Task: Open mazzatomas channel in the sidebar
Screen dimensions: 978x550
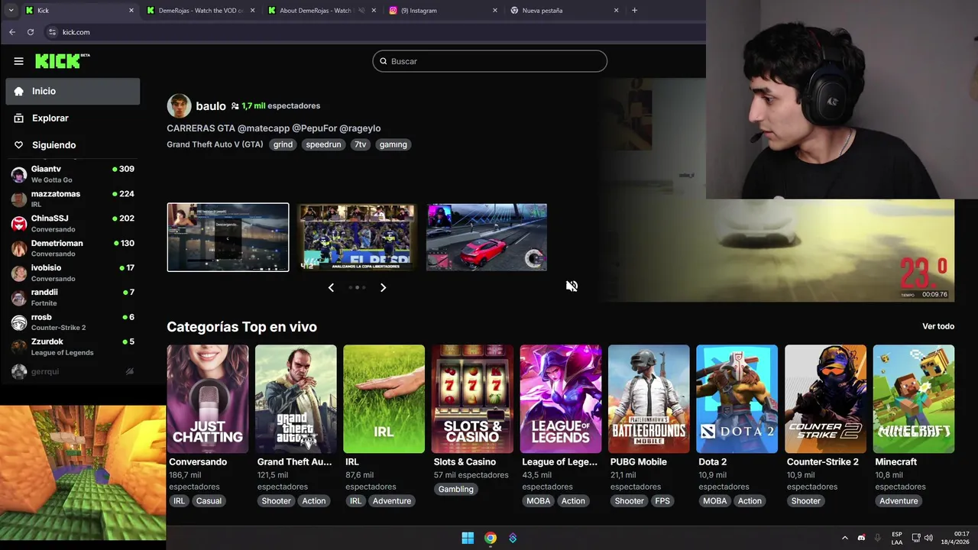Action: 73,199
